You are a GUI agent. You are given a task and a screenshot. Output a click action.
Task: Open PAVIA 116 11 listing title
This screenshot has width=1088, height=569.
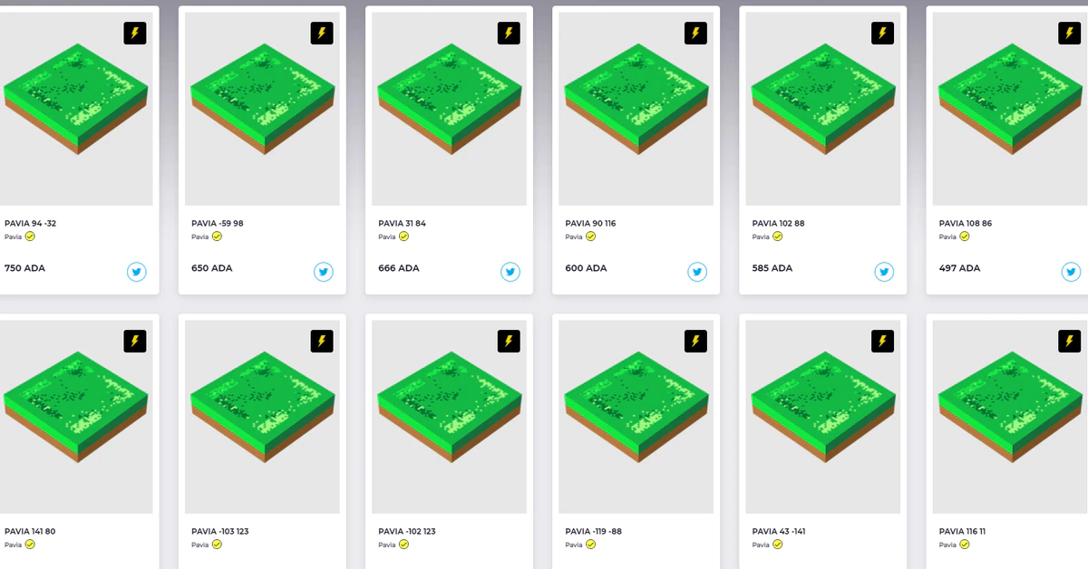tap(962, 531)
